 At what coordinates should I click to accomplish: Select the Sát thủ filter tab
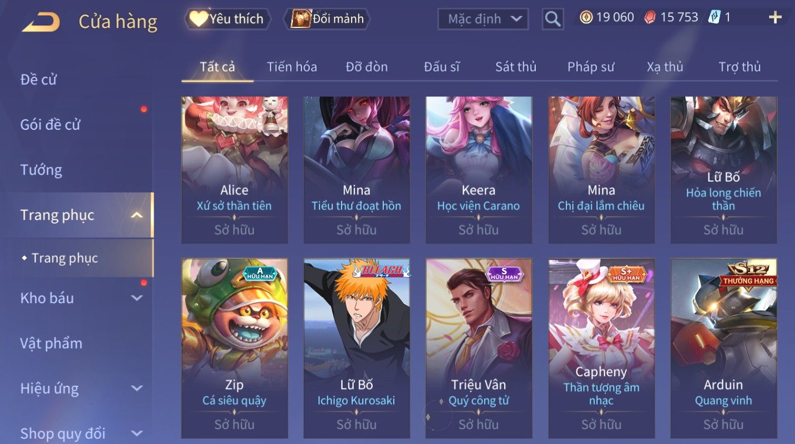[516, 67]
